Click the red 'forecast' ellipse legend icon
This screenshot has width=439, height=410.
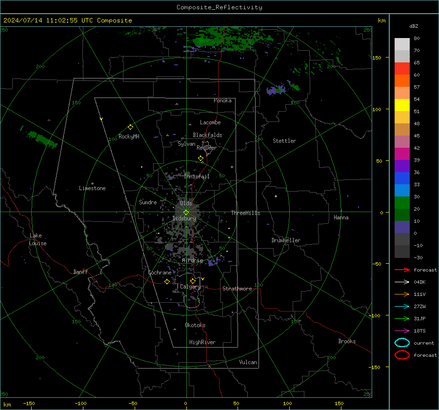(x=402, y=355)
